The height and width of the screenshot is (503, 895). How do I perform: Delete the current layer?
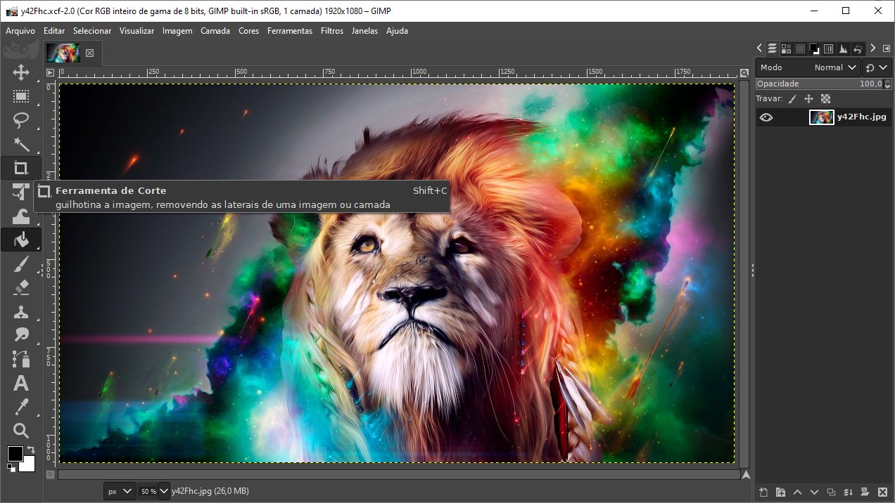point(882,492)
